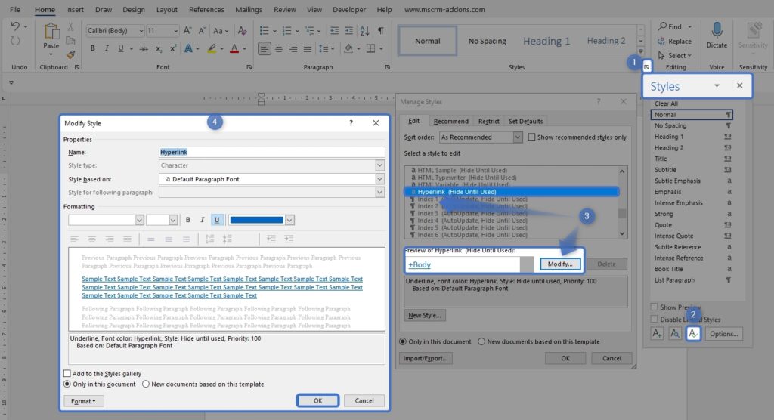The height and width of the screenshot is (420, 774).
Task: Click Cancel in Modify Style dialog
Action: point(364,401)
